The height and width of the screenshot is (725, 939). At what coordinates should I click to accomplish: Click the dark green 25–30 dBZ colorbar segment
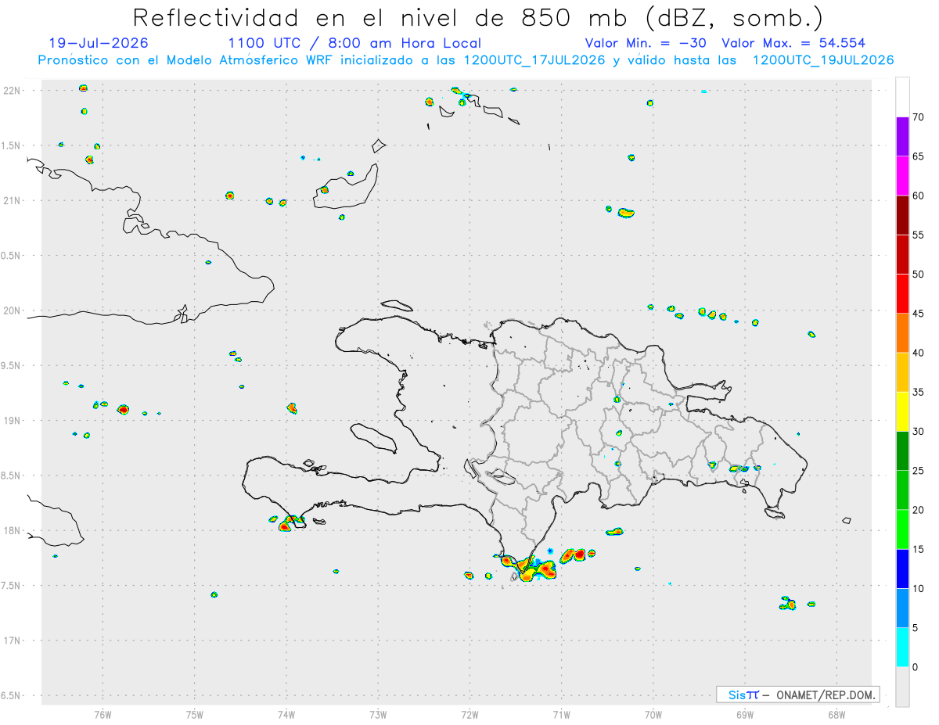902,450
